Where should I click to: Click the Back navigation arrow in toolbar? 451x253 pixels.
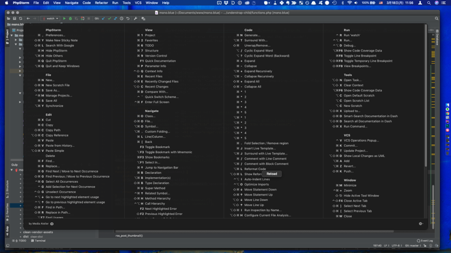tap(28, 19)
